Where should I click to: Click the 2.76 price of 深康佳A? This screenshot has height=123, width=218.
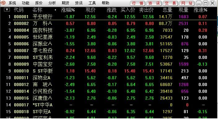coord(91,98)
